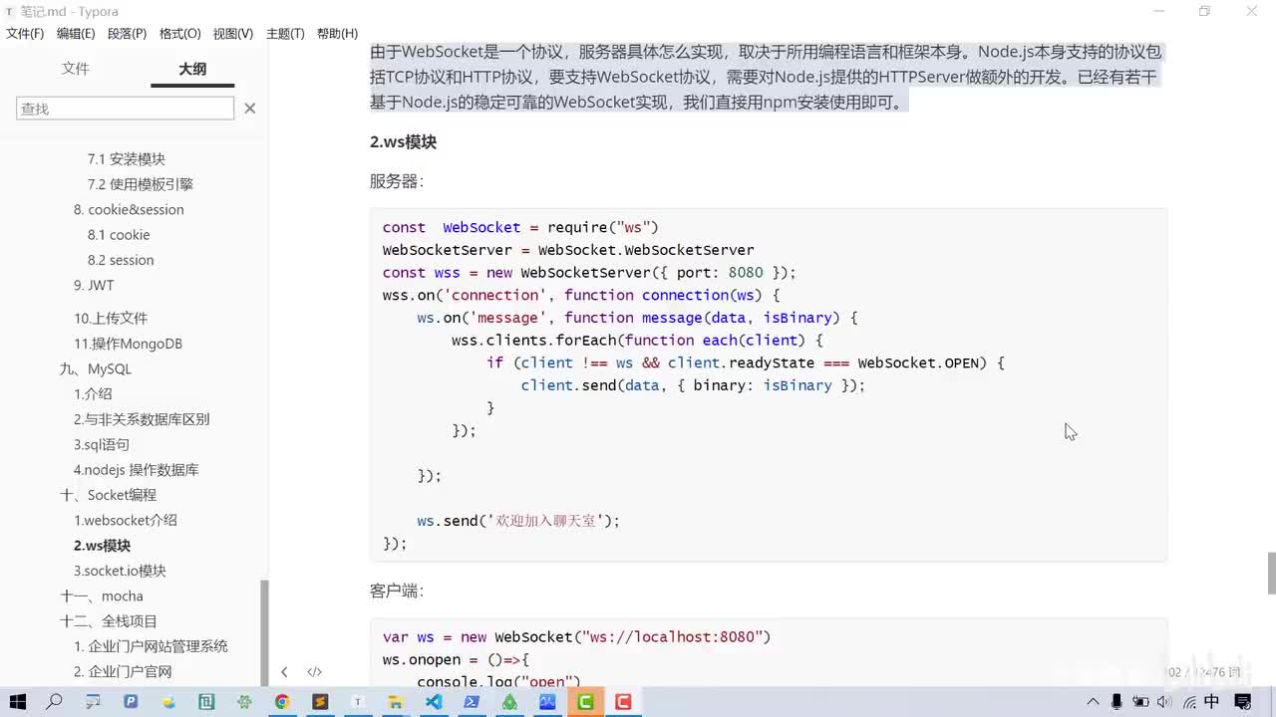Launch the teal bracket app on taskbar
The height and width of the screenshot is (717, 1276).
pos(206,702)
